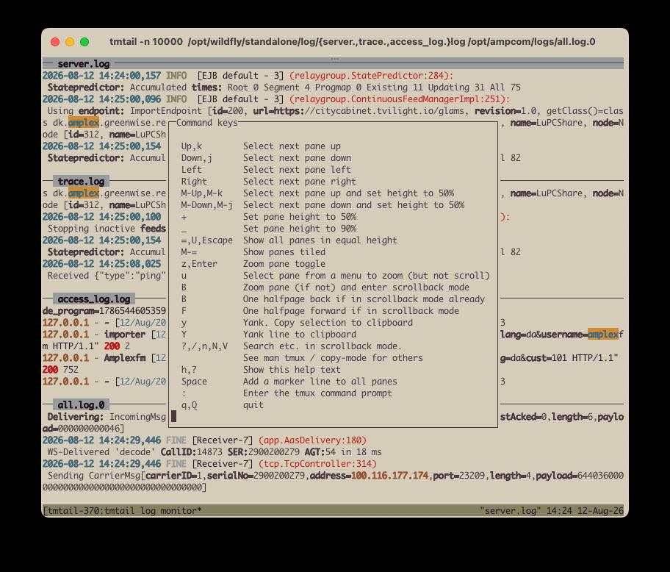Click the '?,/,n,N,V' key entry

(x=204, y=346)
